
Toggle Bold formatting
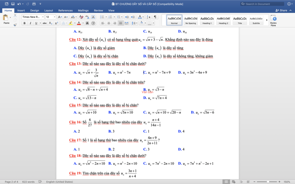(24, 23)
